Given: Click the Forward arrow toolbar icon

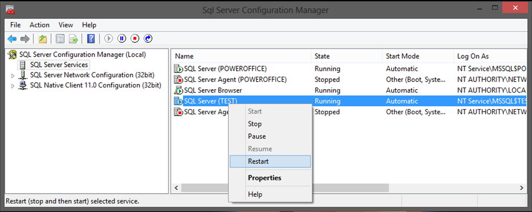Looking at the screenshot, I should (25, 39).
